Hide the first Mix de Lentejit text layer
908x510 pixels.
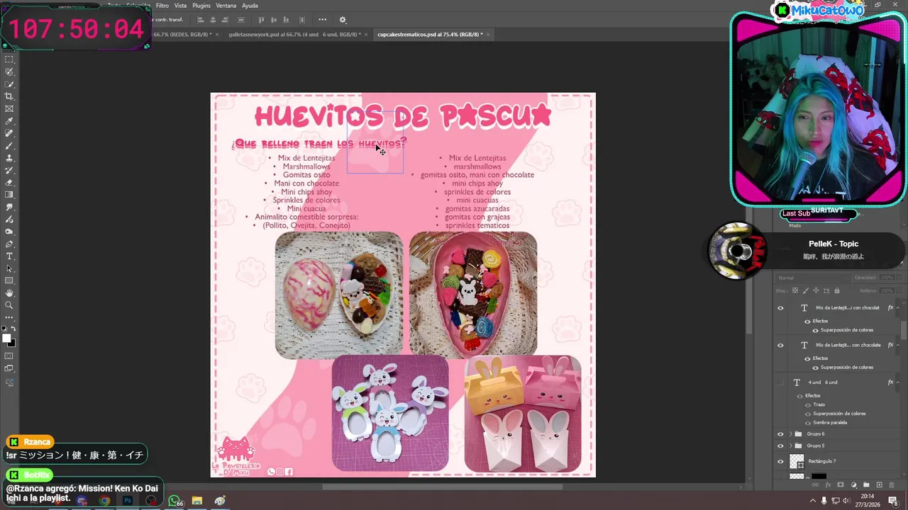click(x=780, y=308)
